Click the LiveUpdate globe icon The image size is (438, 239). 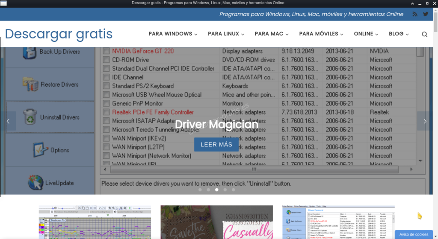click(35, 183)
